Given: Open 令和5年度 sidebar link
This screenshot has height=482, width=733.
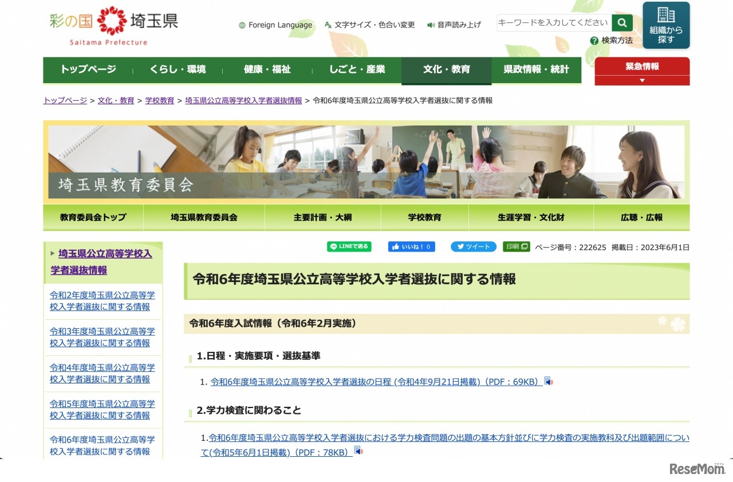Looking at the screenshot, I should pos(102,409).
